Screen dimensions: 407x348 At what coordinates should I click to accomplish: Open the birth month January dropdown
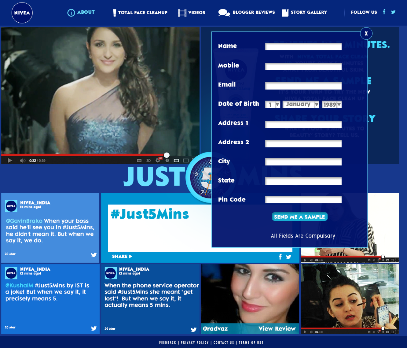[x=301, y=104]
